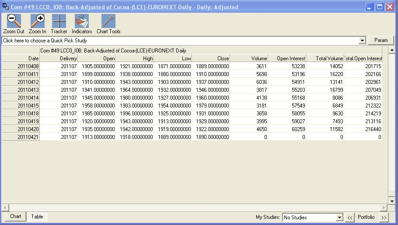Click the application icon in title bar
Image resolution: width=398 pixels, height=225 pixels.
pyautogui.click(x=6, y=7)
